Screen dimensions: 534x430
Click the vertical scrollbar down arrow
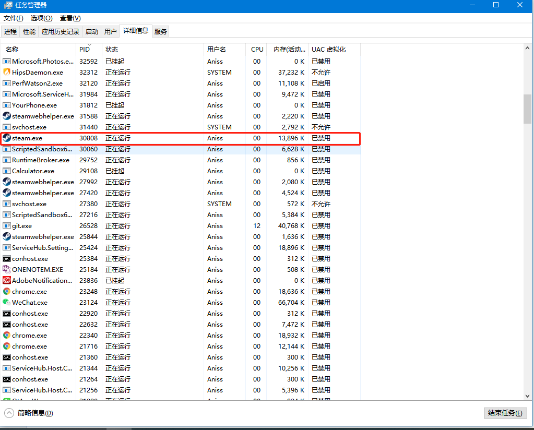click(527, 397)
